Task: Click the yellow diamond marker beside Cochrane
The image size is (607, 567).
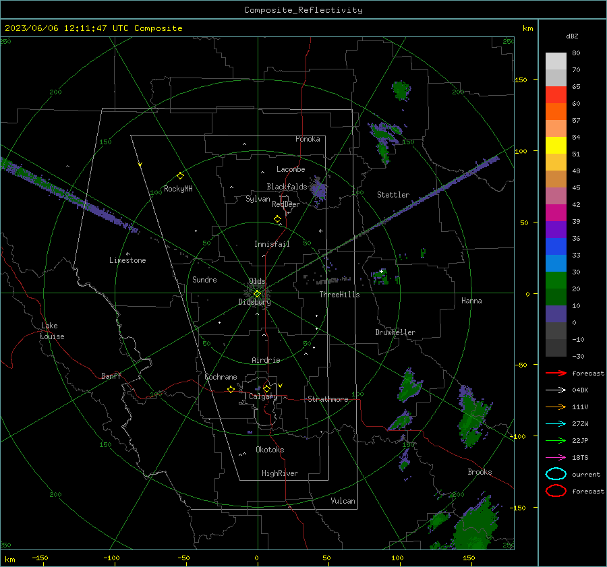Action: click(231, 389)
